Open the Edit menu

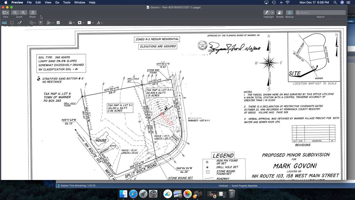[x=38, y=2]
